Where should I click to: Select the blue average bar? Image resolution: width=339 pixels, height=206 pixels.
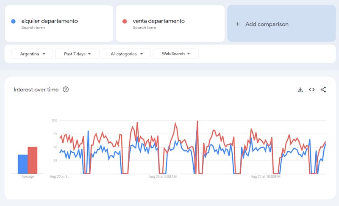click(x=22, y=164)
